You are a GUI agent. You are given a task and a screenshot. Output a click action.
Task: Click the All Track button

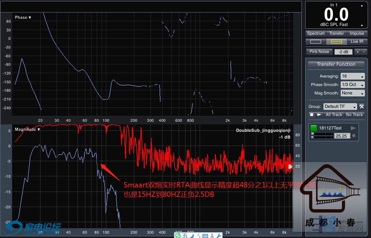tap(334, 115)
